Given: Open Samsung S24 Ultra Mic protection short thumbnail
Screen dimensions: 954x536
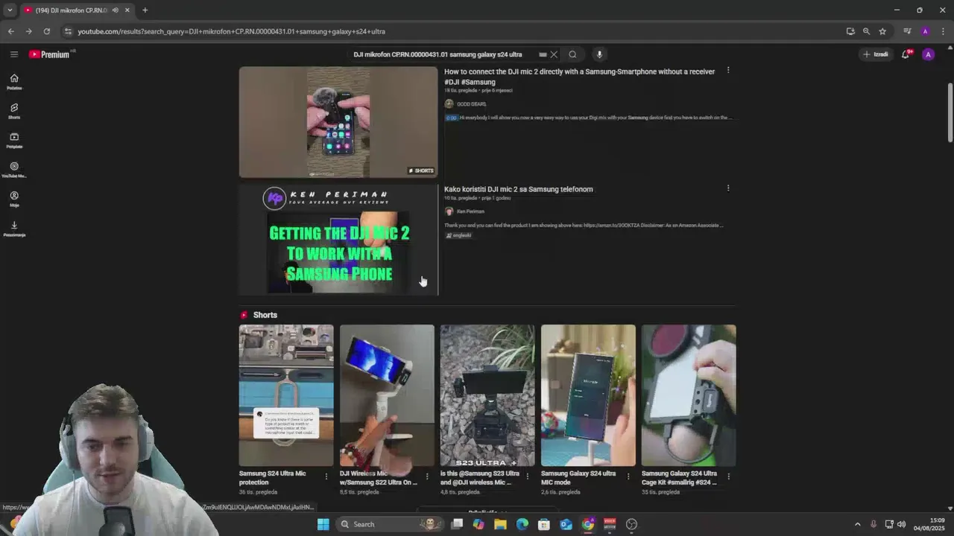Looking at the screenshot, I should coord(286,395).
